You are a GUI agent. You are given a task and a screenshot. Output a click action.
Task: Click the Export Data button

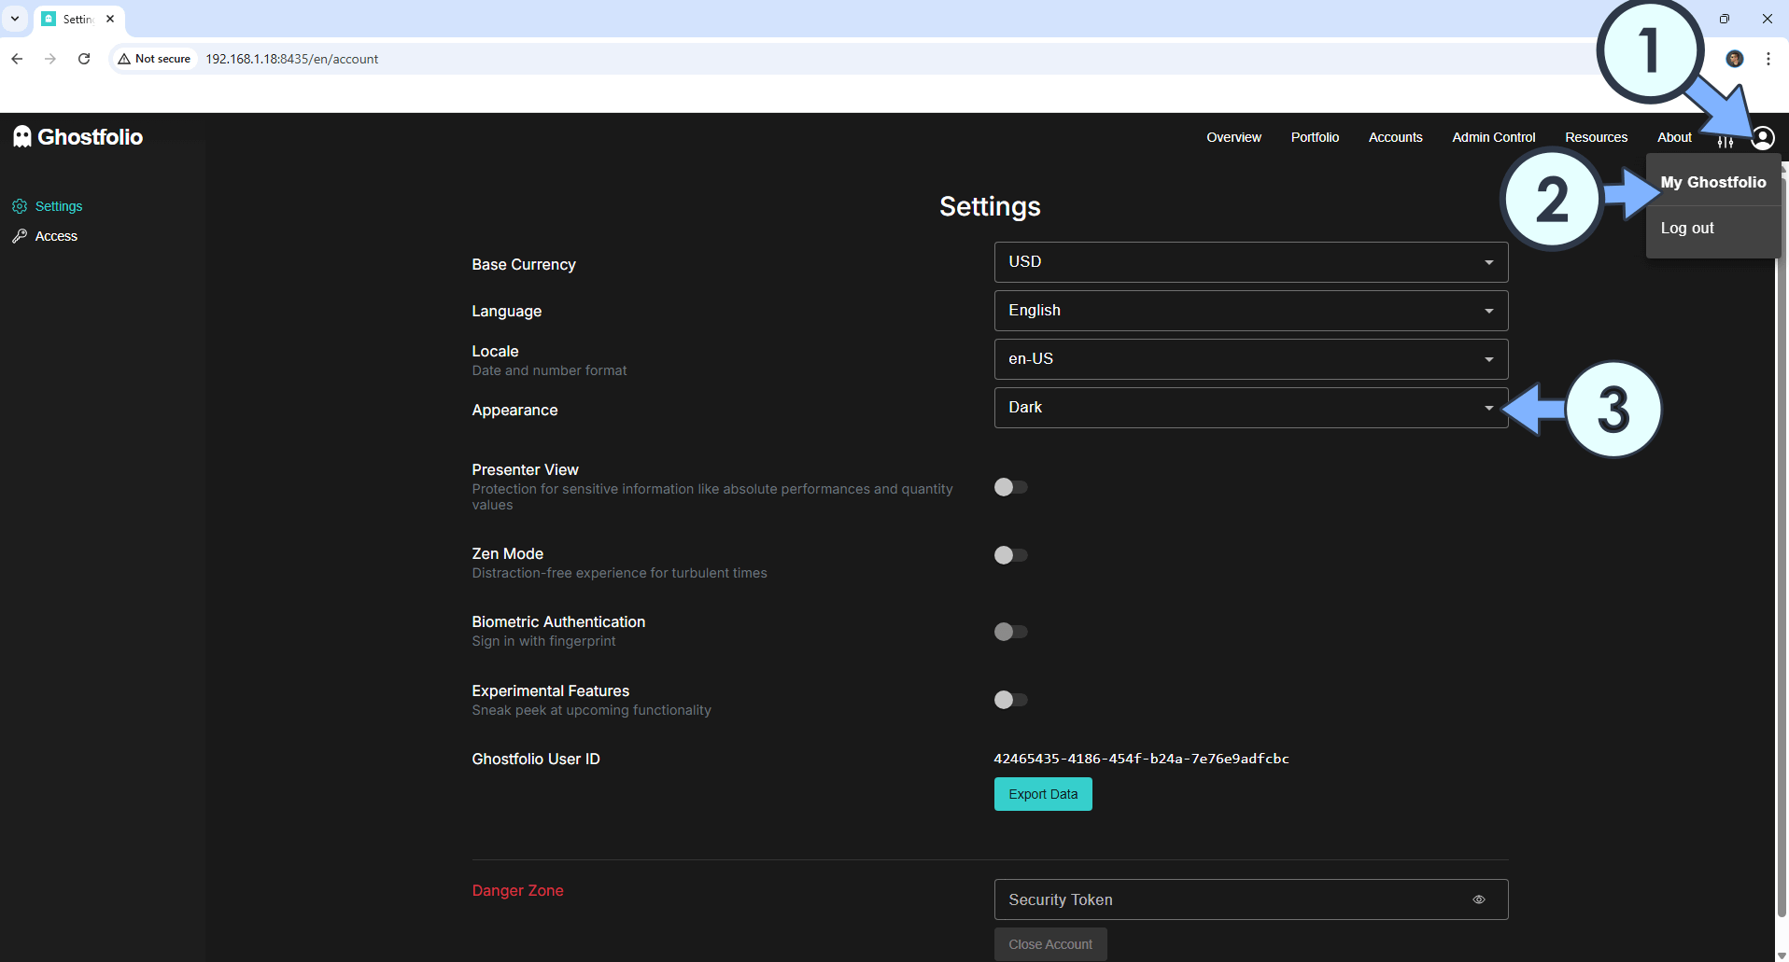coord(1042,794)
